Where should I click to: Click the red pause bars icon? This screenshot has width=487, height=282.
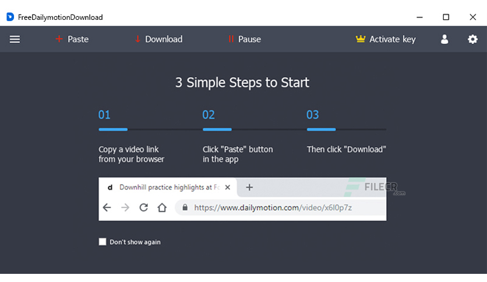[x=231, y=39]
